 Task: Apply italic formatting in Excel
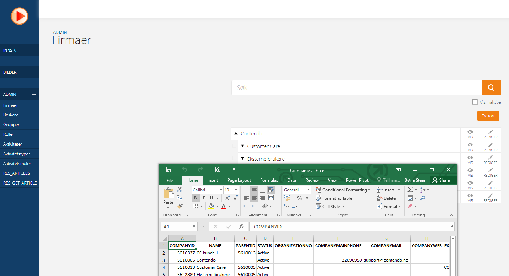pos(203,198)
